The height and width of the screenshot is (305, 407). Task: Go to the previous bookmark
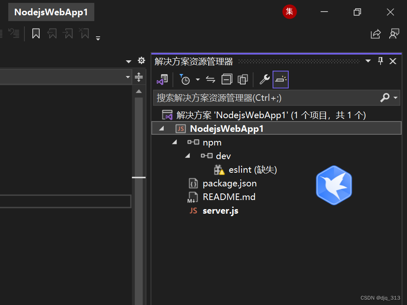click(52, 33)
